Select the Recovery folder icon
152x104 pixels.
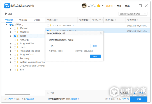(x=17, y=58)
